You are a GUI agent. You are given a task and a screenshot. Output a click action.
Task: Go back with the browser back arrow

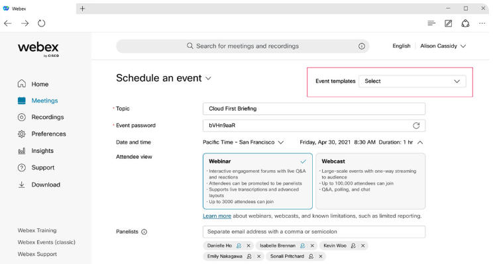(8, 23)
